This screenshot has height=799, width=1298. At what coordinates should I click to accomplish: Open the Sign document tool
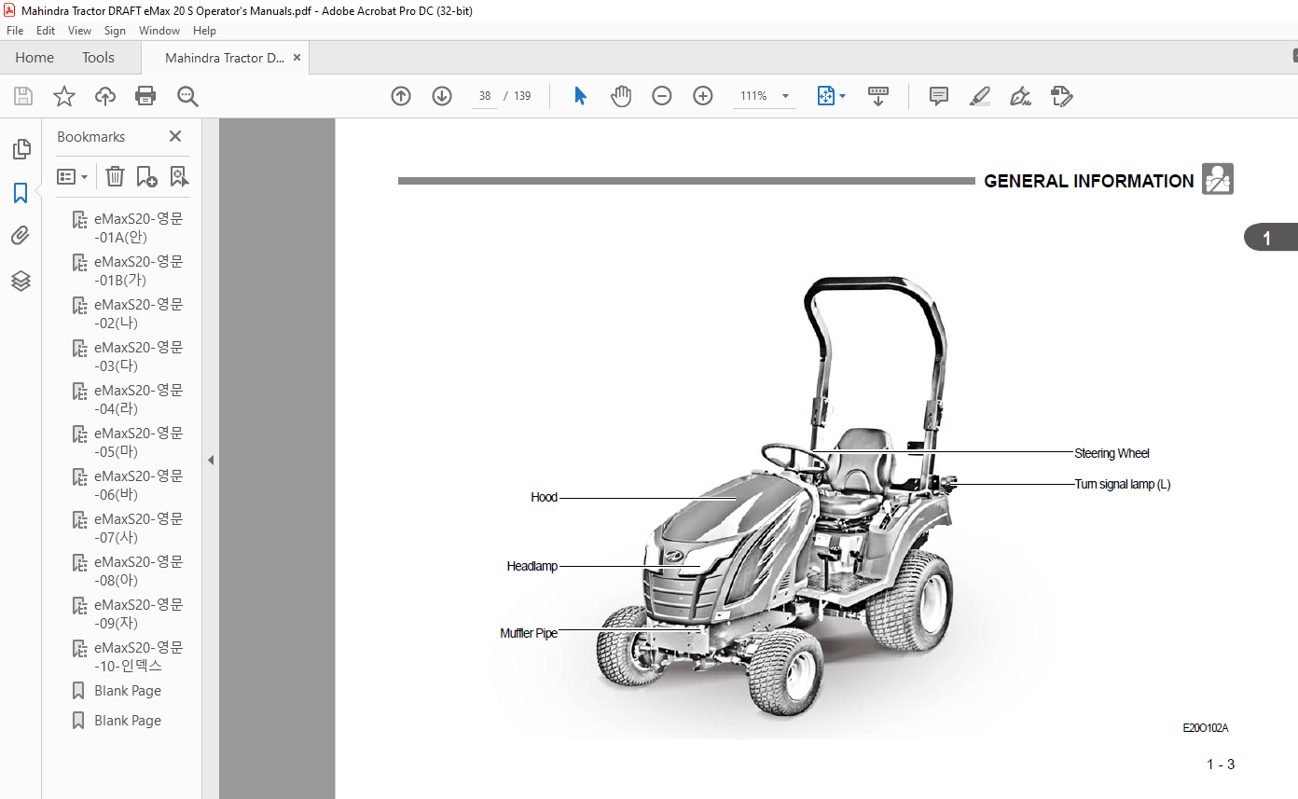click(x=1020, y=96)
